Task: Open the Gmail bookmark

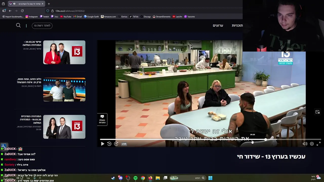Action: coord(77,17)
